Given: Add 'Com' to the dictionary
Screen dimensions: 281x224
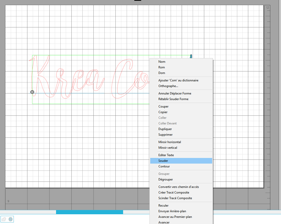Looking at the screenshot, I should 178,80.
